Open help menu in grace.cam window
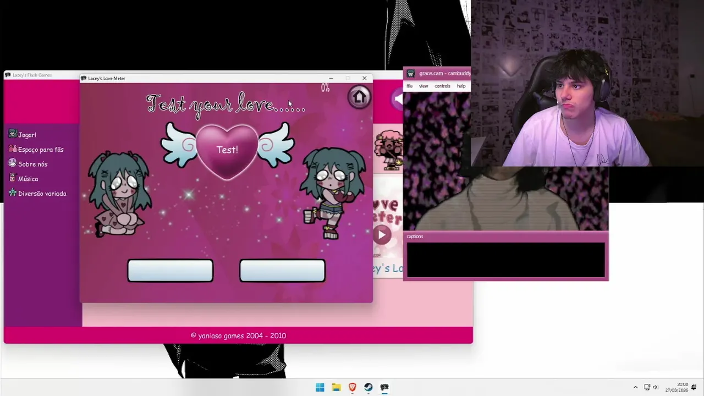Viewport: 704px width, 396px height. 461,86
